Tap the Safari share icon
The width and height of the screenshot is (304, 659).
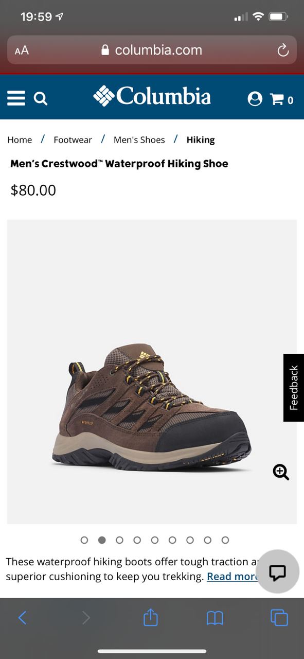[150, 617]
